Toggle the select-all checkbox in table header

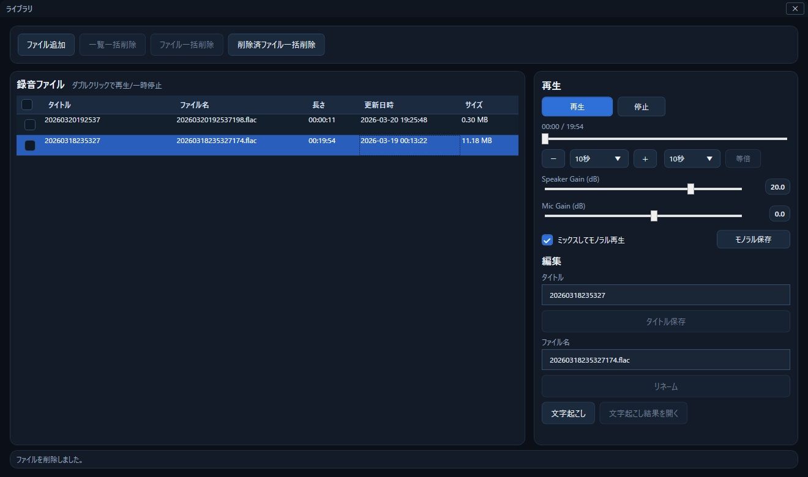27,105
